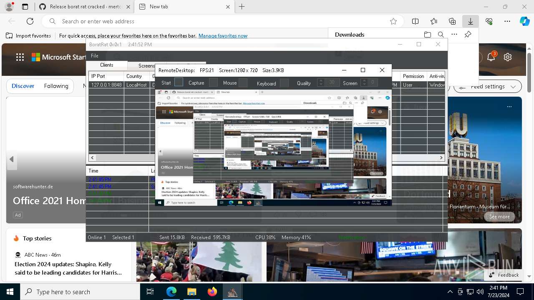Expand the Feed settings dropdown
The width and height of the screenshot is (534, 300).
487,86
